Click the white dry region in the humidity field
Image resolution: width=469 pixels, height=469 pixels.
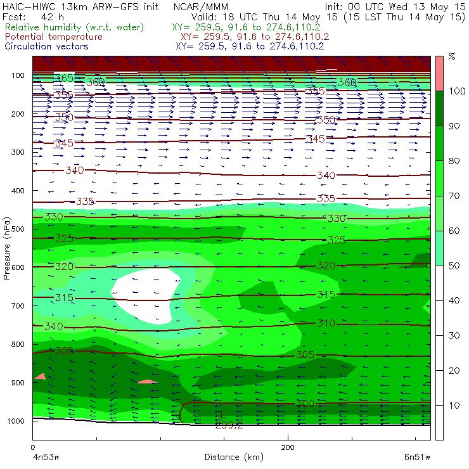pyautogui.click(x=146, y=296)
